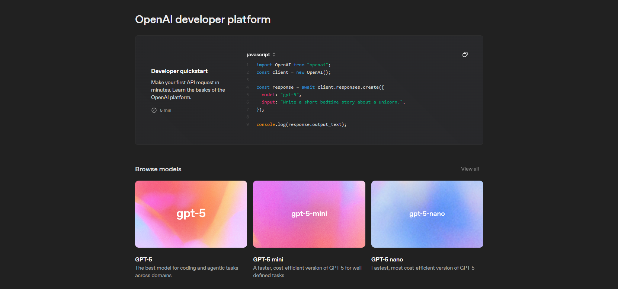
Task: Click "The best model for coding" description
Action: tap(186, 271)
